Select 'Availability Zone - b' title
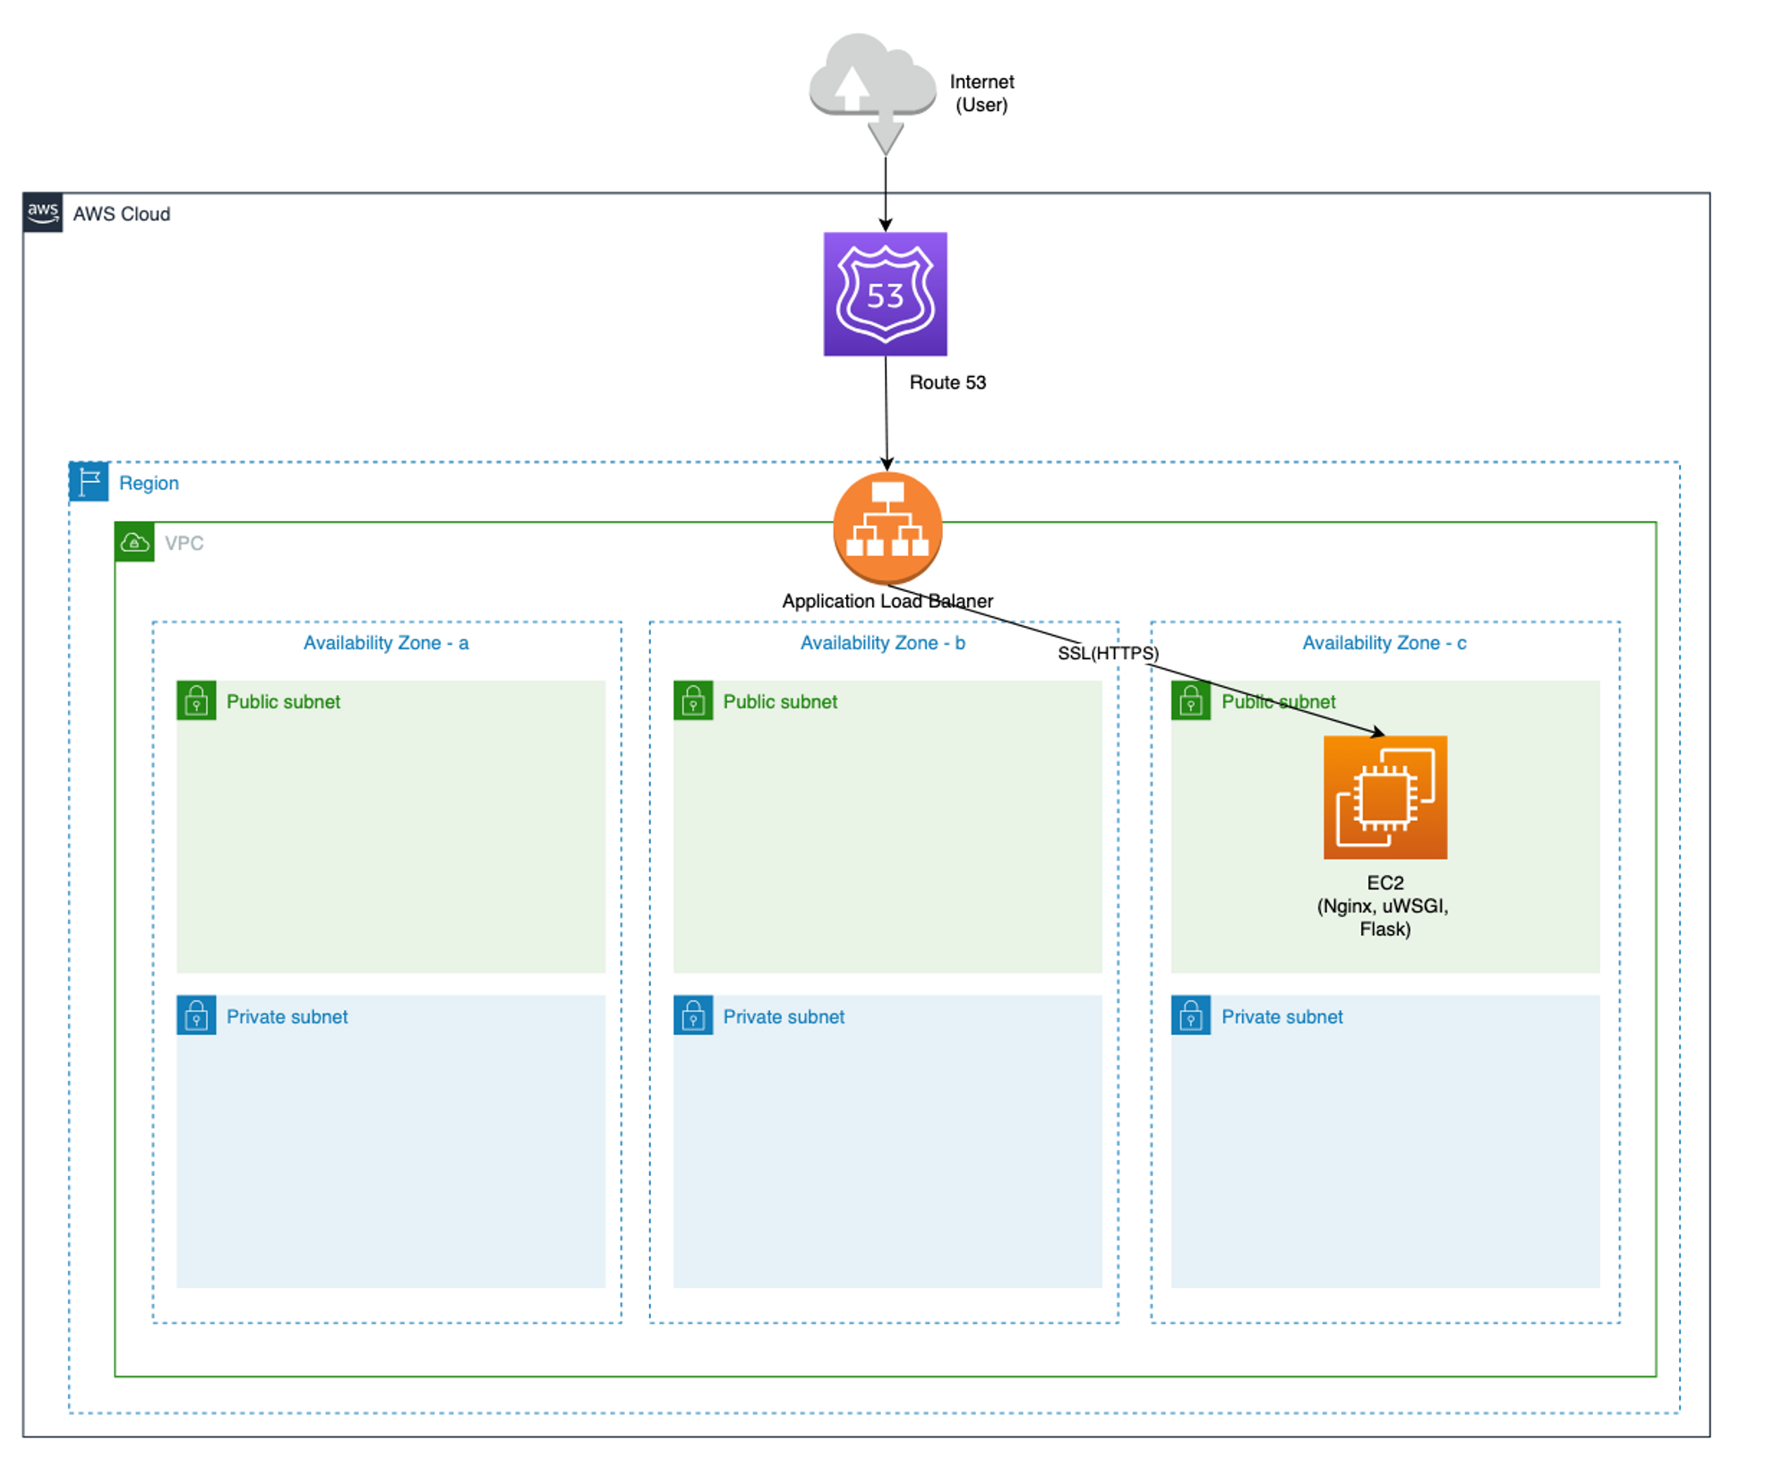The height and width of the screenshot is (1475, 1791). [883, 643]
